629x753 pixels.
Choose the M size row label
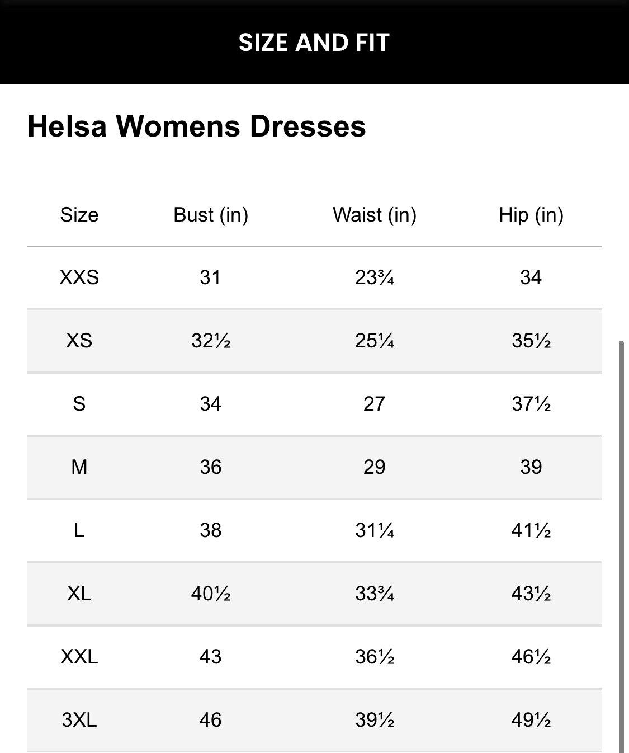click(x=79, y=467)
